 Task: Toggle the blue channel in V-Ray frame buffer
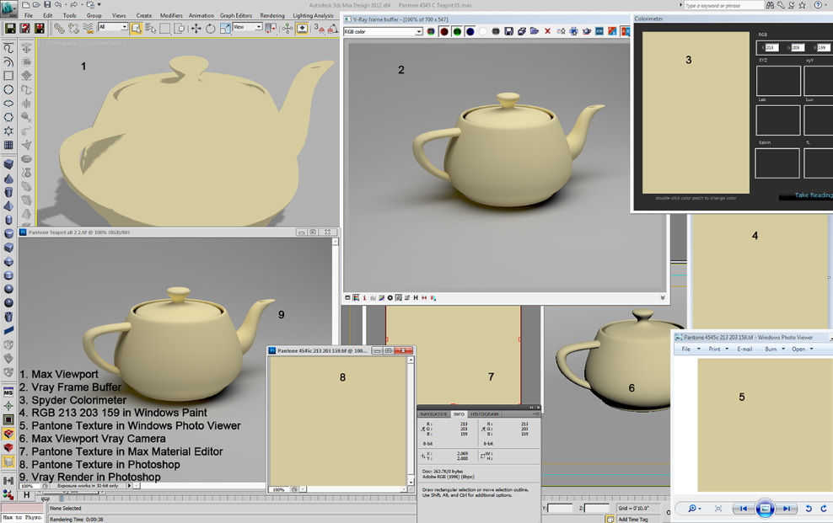(x=470, y=32)
